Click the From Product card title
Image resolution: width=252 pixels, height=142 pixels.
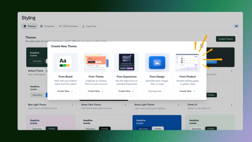188,76
